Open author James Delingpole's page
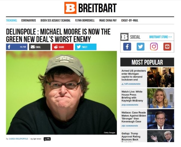 click(18, 139)
